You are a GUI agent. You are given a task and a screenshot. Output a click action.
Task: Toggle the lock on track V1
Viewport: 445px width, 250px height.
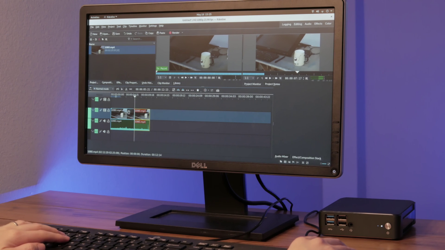109,110
